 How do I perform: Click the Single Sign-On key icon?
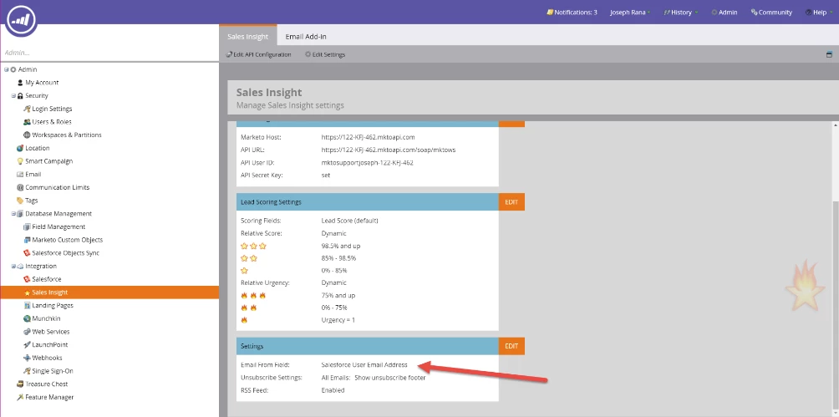[27, 371]
